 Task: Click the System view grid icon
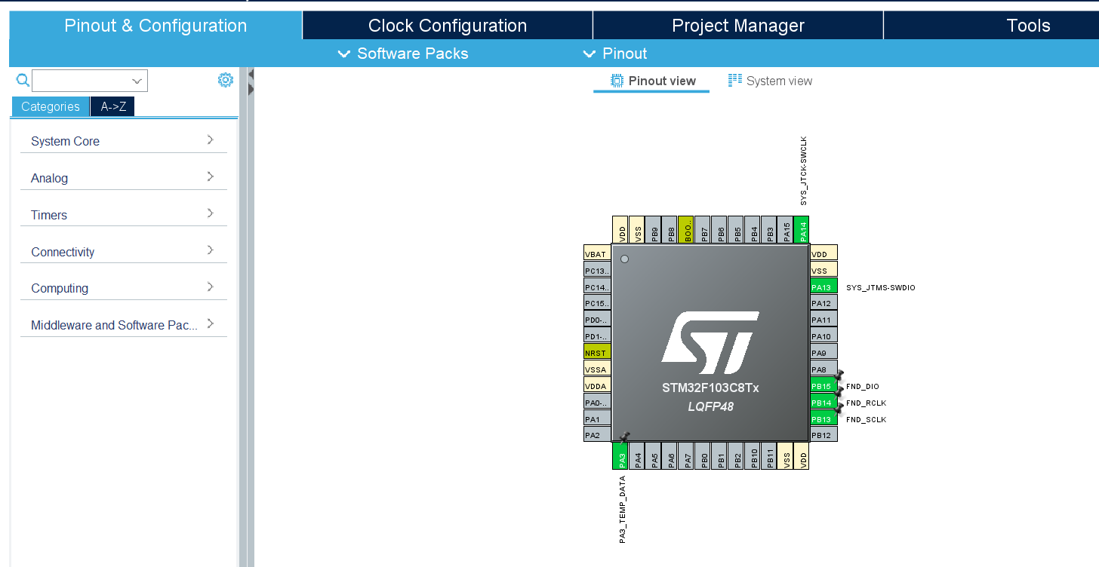(x=734, y=80)
